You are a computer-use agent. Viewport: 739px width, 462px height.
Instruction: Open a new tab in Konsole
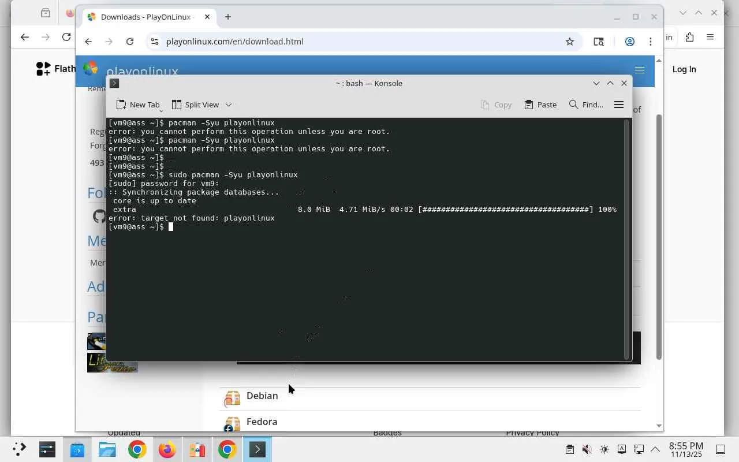[137, 105]
